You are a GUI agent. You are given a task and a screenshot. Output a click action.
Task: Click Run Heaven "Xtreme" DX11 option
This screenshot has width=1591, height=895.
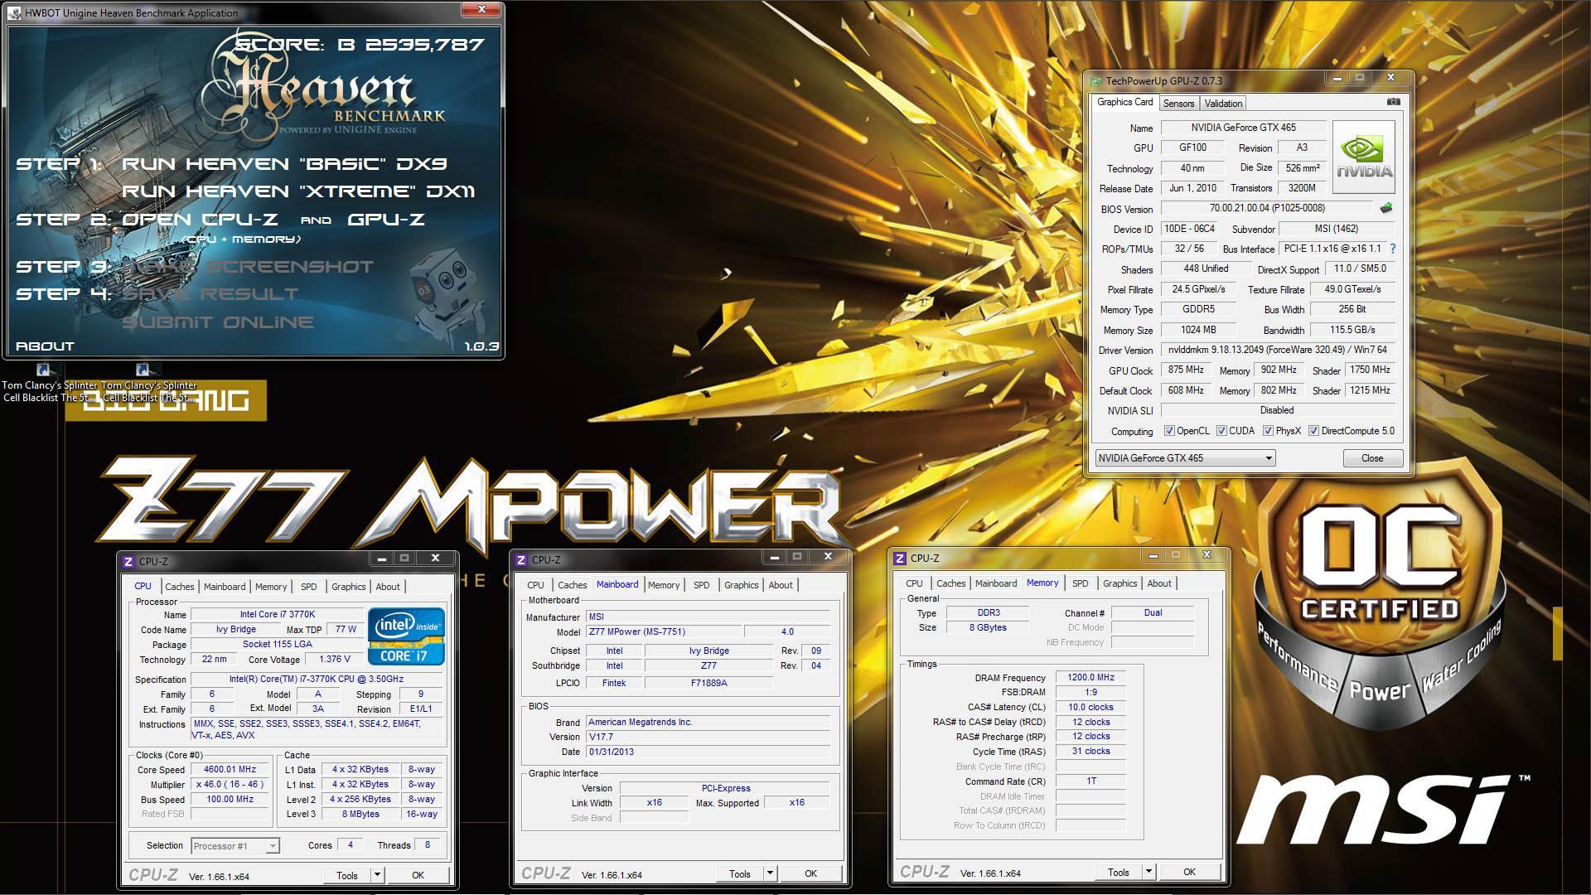[298, 191]
